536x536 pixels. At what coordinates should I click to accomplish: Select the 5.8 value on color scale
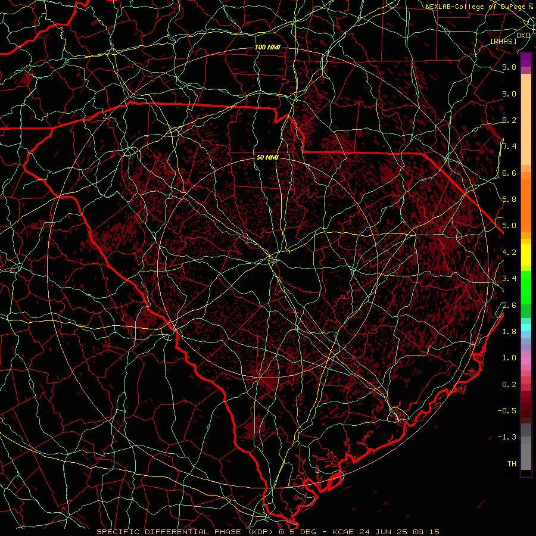pyautogui.click(x=509, y=199)
